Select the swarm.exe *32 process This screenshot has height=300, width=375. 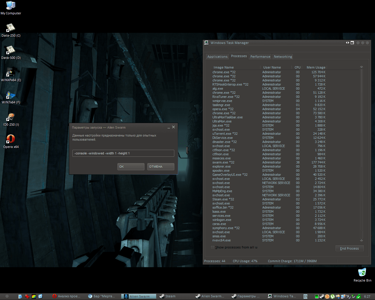269,162
